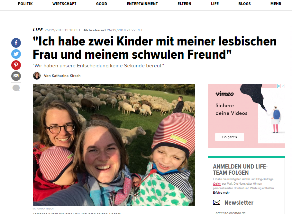Image resolution: width=292 pixels, height=214 pixels.
Task: Go to the POLITIK section
Action: [x=25, y=4]
